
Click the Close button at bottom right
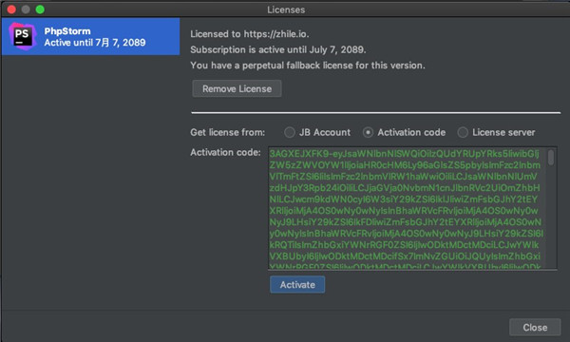(535, 328)
